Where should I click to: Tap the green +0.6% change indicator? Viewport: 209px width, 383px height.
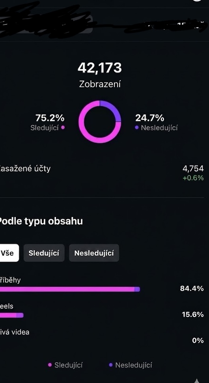pyautogui.click(x=193, y=178)
